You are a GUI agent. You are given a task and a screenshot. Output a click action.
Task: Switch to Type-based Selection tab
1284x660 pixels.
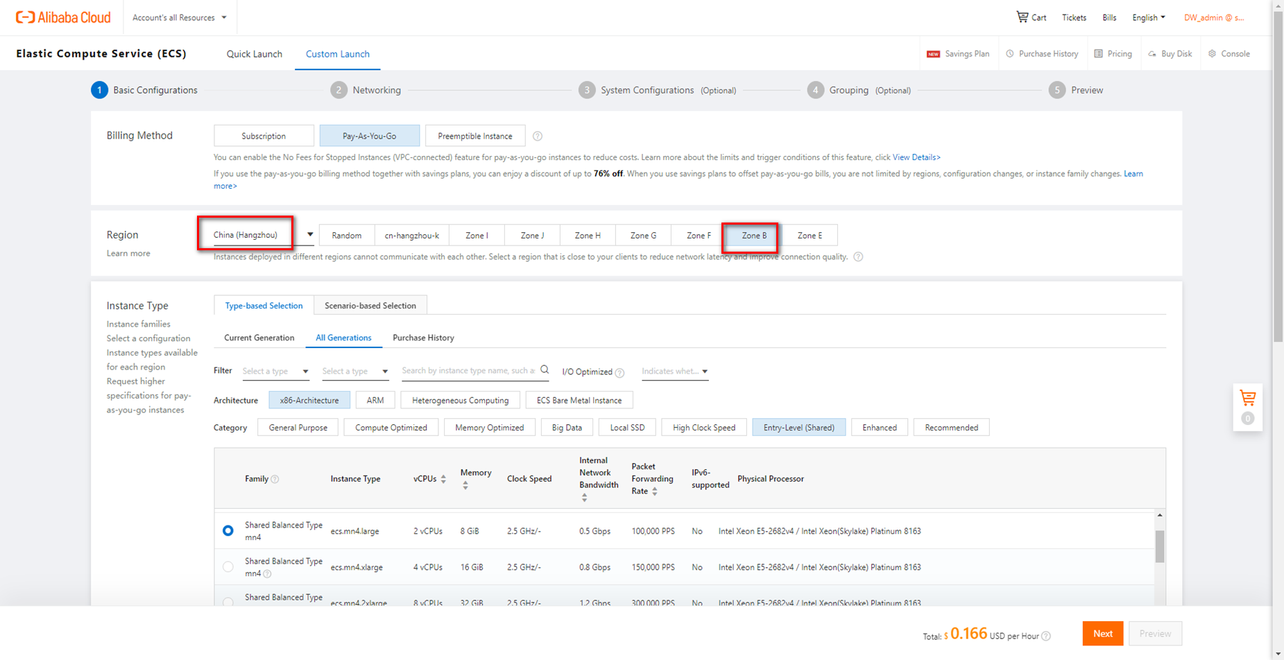coord(264,306)
